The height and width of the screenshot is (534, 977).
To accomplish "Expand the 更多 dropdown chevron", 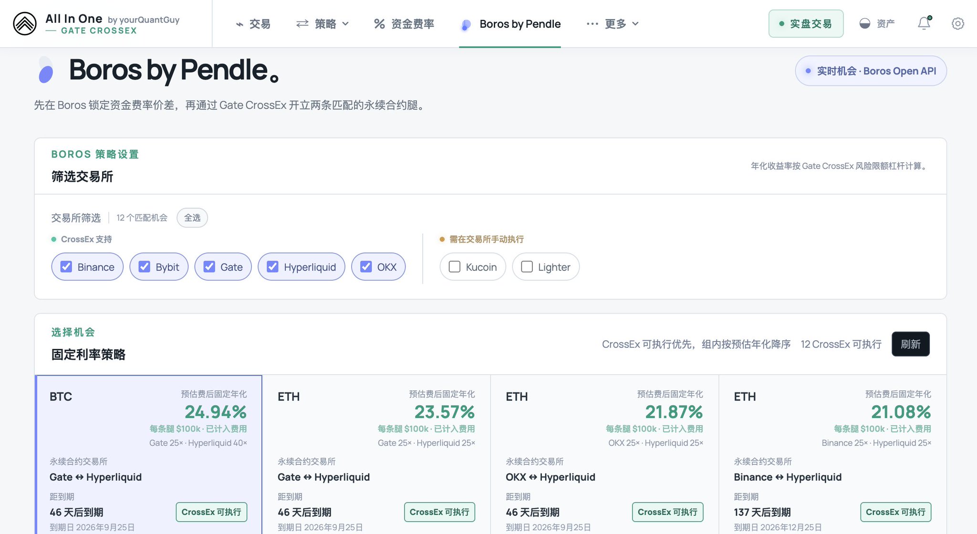I will point(635,24).
